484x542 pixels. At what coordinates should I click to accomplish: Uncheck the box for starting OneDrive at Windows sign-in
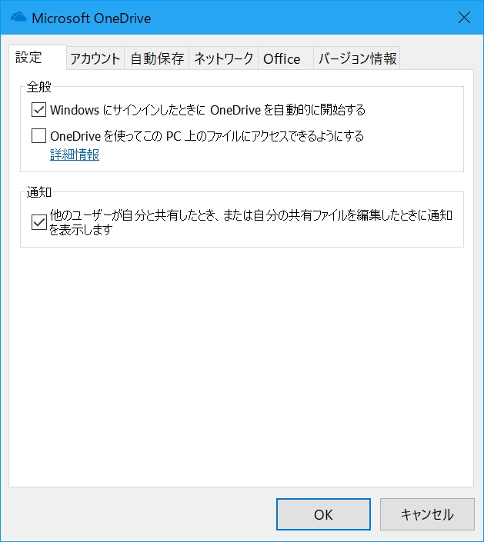[38, 110]
